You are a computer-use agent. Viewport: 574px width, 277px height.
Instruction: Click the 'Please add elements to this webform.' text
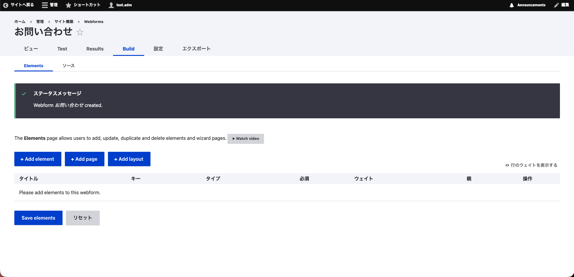(60, 192)
